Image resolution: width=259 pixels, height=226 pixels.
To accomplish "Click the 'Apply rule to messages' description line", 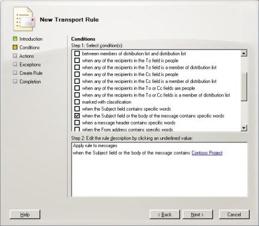I will (95, 145).
